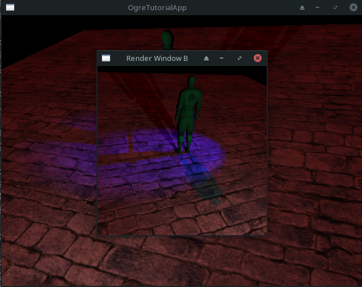This screenshot has height=287, width=362.
Task: Maximize Render Window B
Action: [x=240, y=58]
